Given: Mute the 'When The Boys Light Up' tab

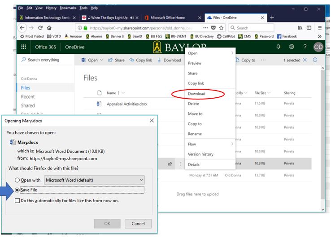Looking at the screenshot, I should point(132,18).
